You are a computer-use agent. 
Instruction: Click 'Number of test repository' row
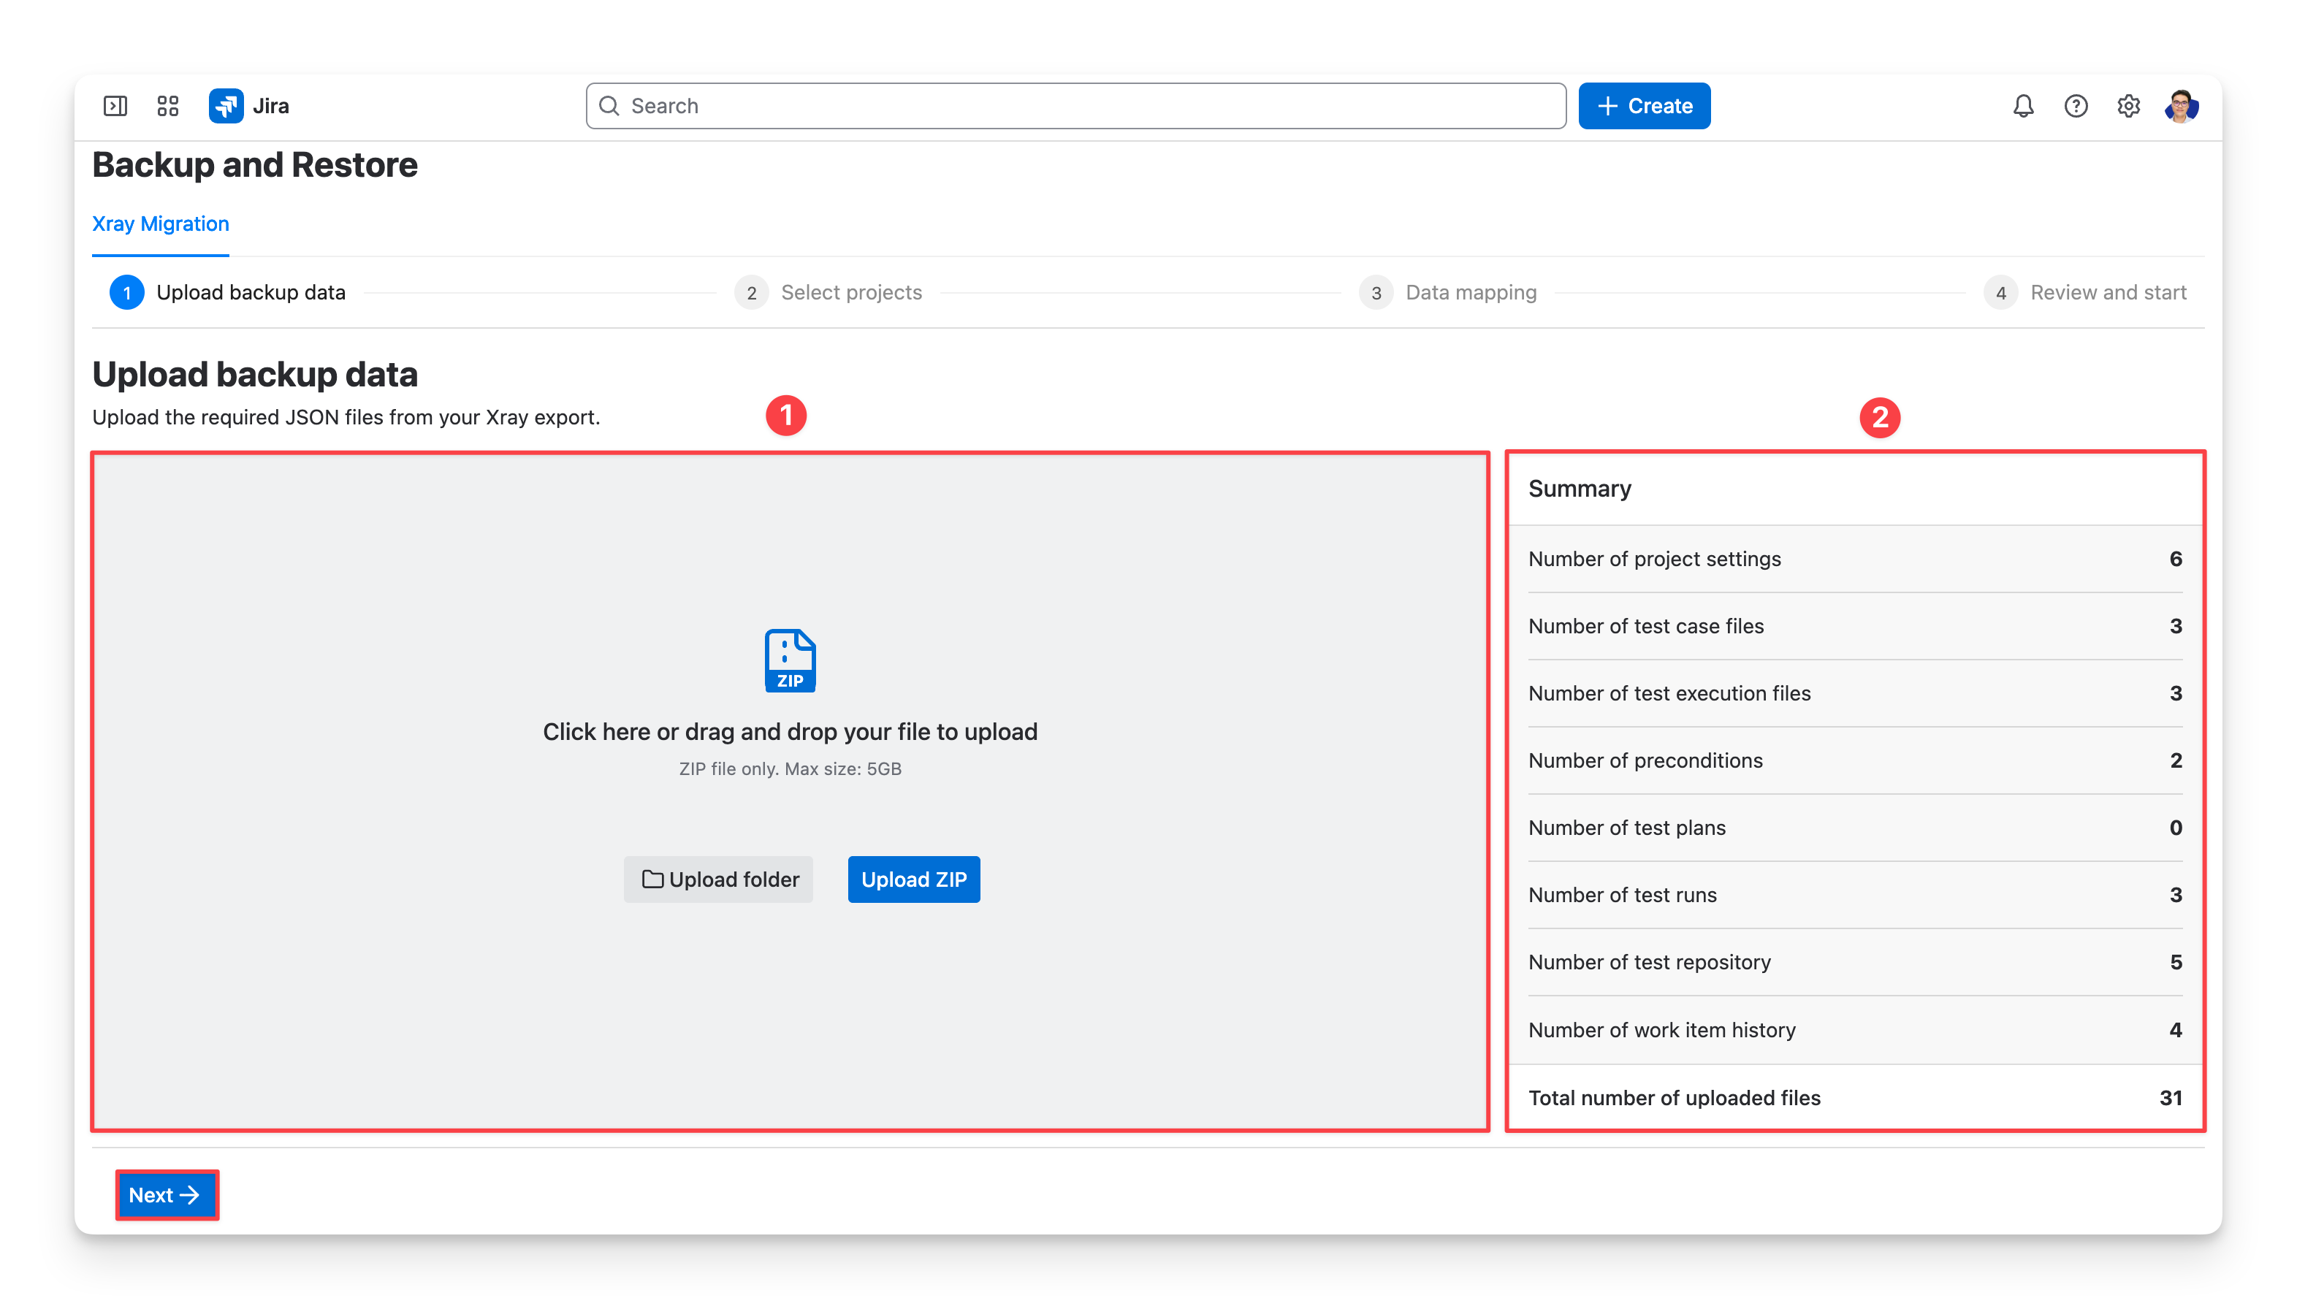coord(1855,962)
